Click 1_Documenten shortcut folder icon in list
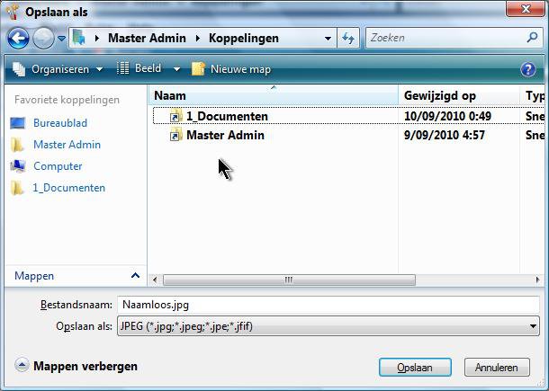Viewport: 549px width, 391px height. [x=176, y=116]
